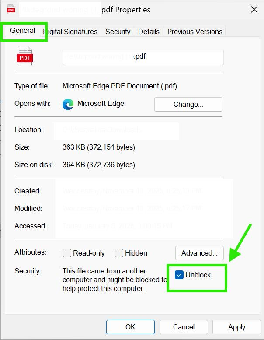264x340 pixels.
Task: Click the "This file came from another computer" message
Action: [x=115, y=280]
